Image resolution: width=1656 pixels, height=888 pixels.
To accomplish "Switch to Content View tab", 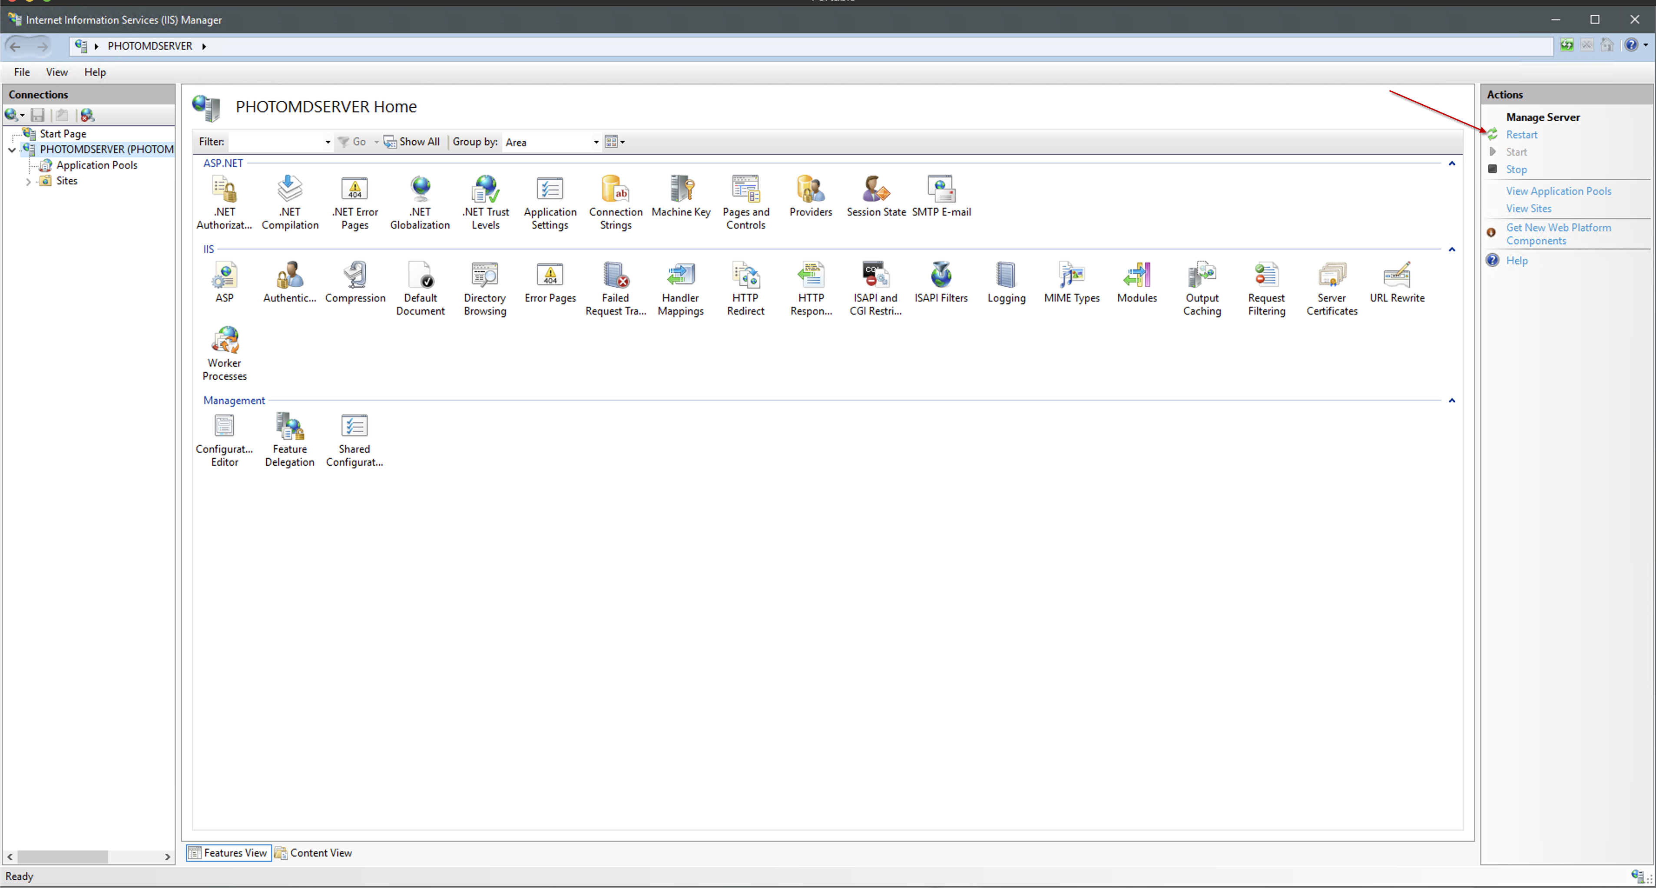I will [x=314, y=853].
